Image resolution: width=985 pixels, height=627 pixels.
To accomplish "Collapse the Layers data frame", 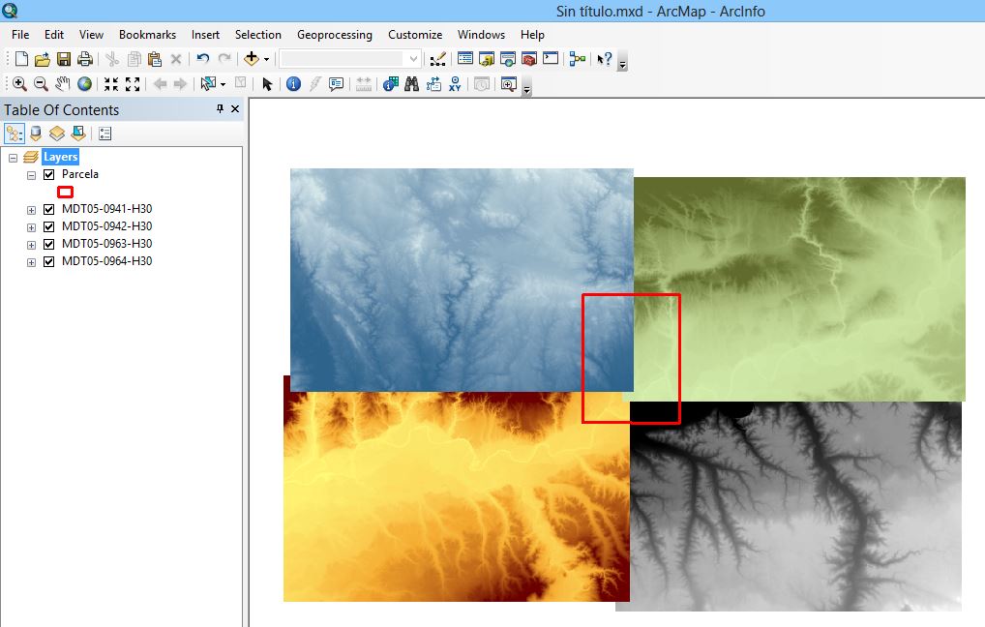I will (x=14, y=158).
